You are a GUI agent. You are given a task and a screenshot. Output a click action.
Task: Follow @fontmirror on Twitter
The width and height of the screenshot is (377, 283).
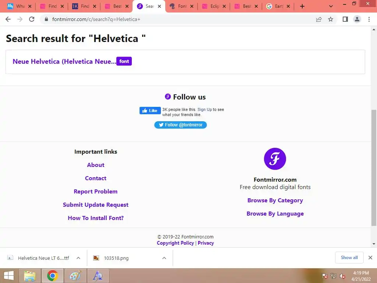click(180, 125)
